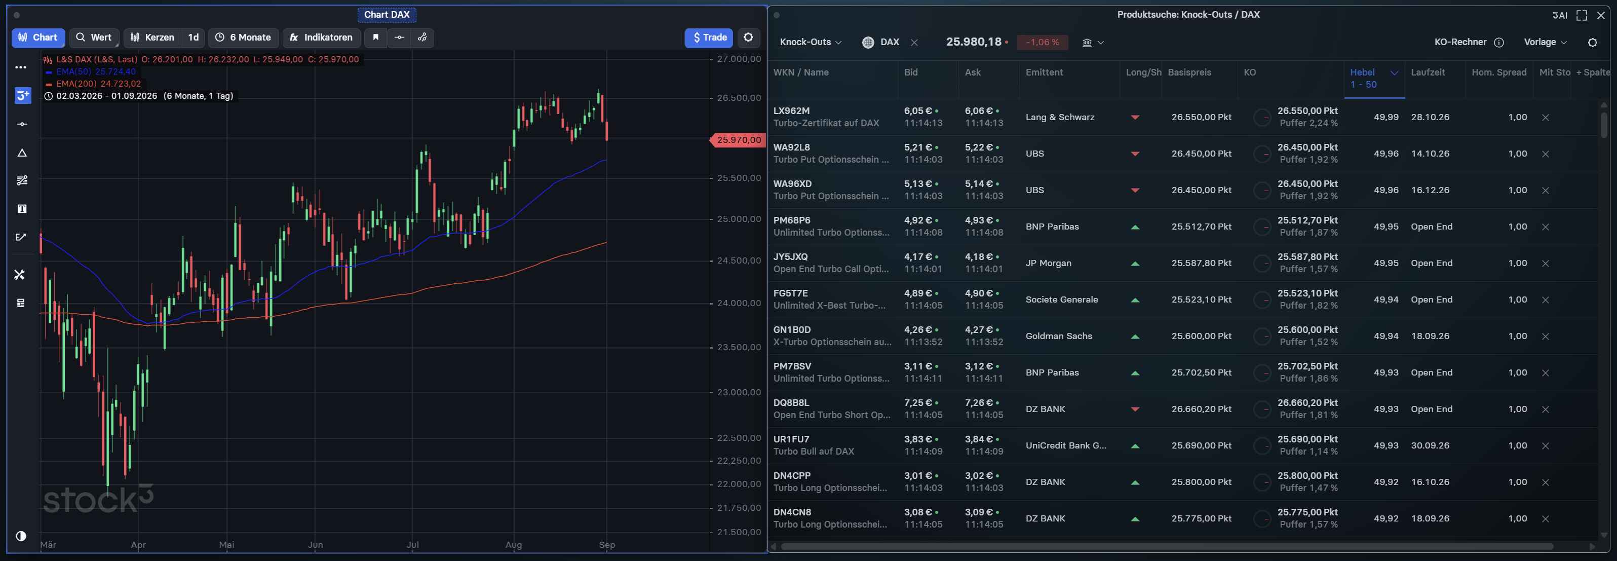
Task: Expand the Hebel filter column dropdown
Action: tap(1394, 73)
